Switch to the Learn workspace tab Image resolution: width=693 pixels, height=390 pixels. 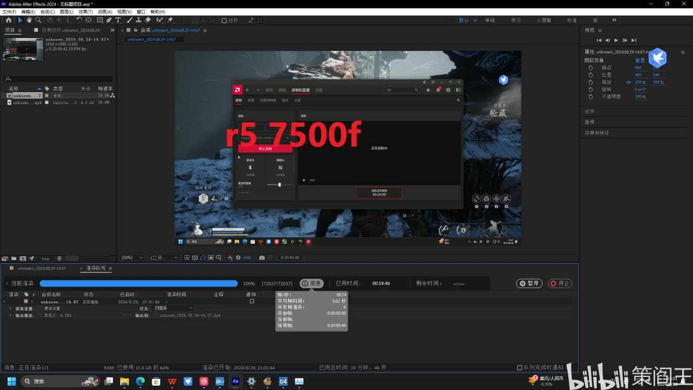click(x=515, y=20)
